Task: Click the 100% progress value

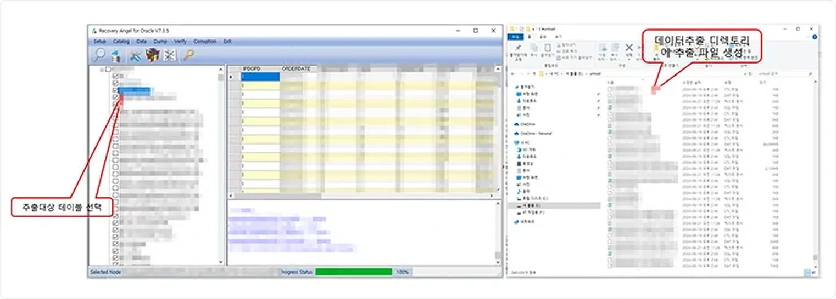Action: tap(403, 272)
